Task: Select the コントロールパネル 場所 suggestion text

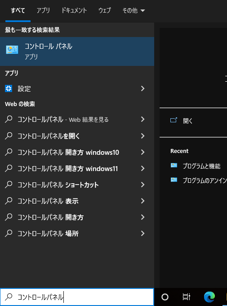Action: [x=48, y=234]
